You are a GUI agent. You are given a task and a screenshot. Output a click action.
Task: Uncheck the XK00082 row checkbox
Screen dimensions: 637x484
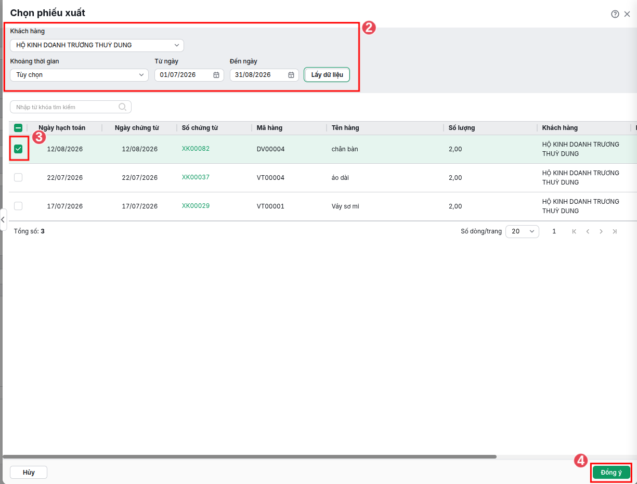pos(18,149)
